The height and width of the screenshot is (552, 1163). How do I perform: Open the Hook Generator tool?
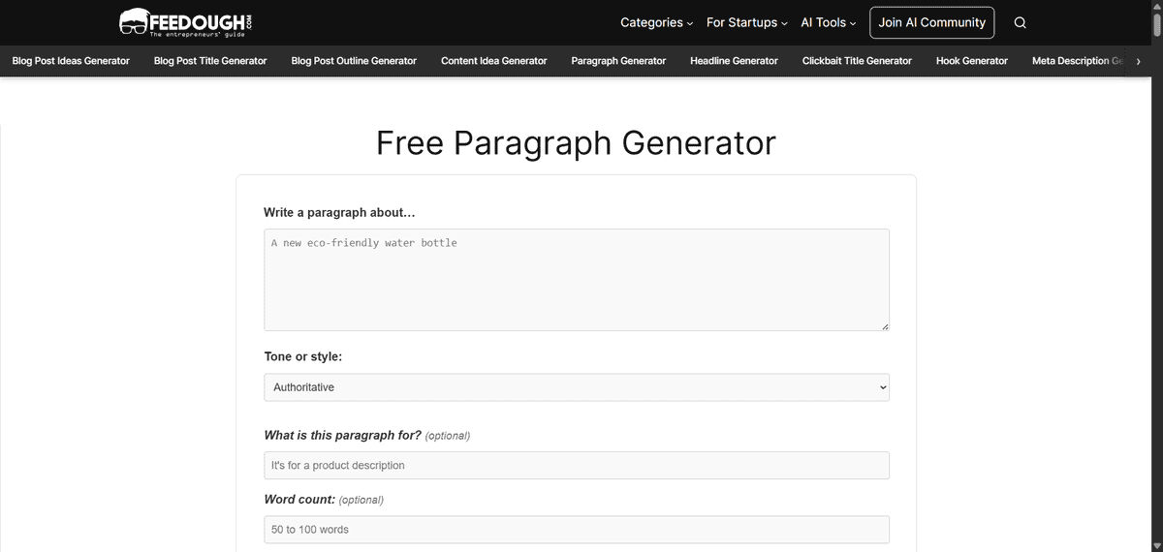971,61
